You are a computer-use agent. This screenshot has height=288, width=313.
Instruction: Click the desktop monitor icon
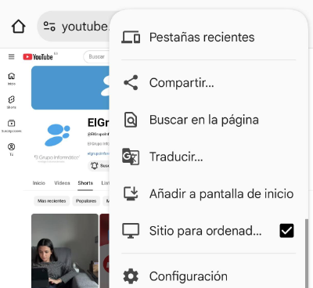(x=131, y=231)
